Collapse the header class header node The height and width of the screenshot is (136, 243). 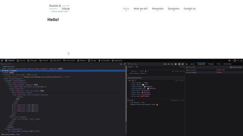click(x=5, y=80)
